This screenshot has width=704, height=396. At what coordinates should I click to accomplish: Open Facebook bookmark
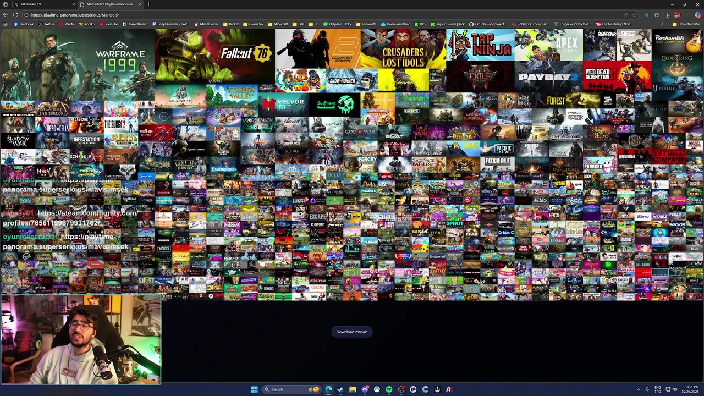(x=24, y=24)
